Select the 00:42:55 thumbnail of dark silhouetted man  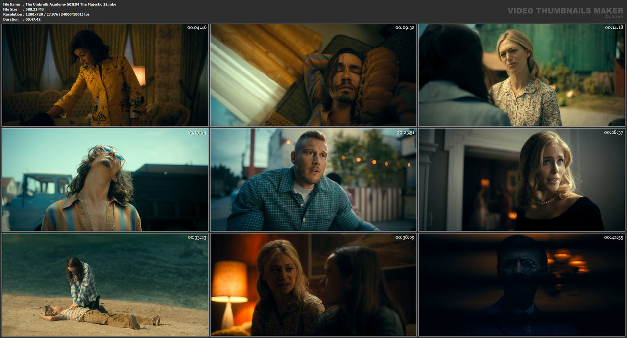[x=522, y=285]
